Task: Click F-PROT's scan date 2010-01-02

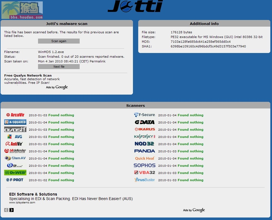Action: point(38,180)
